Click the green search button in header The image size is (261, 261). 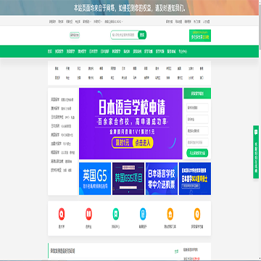142,35
